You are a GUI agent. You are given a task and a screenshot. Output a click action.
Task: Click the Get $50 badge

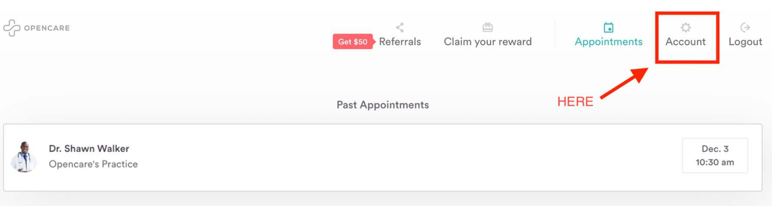tap(353, 42)
